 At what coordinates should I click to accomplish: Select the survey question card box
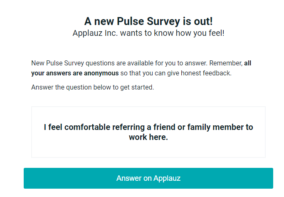(x=148, y=151)
